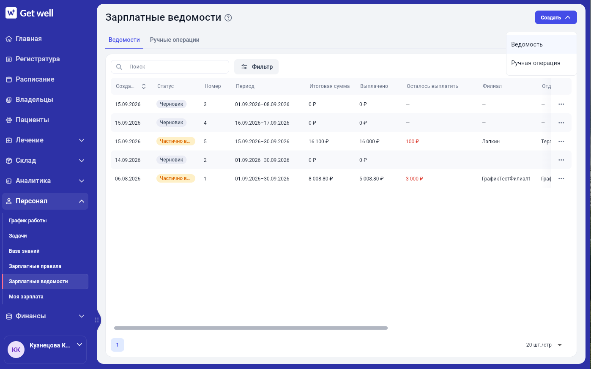Choose Ведомость from the Создать menu

(542, 44)
